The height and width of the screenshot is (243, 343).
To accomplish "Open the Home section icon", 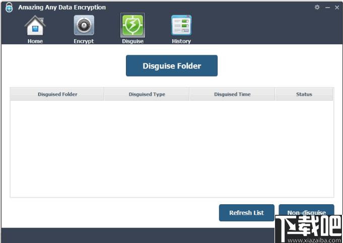I will (35, 26).
